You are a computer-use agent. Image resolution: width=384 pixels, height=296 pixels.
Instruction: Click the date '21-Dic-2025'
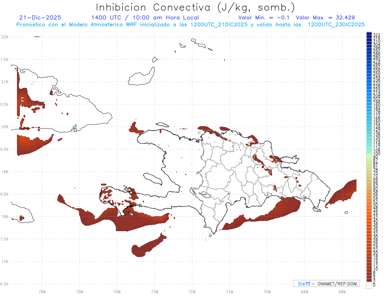(x=40, y=18)
